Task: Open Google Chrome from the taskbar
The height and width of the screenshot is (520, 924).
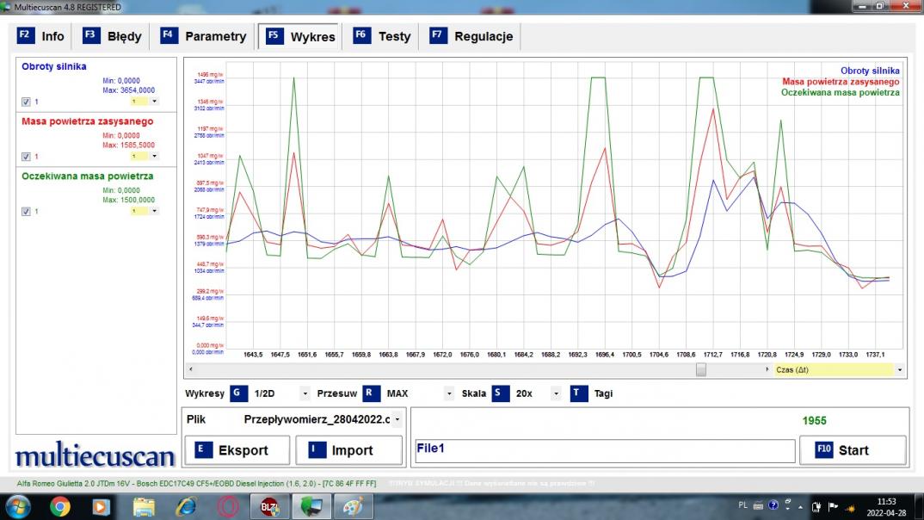Action: point(60,506)
